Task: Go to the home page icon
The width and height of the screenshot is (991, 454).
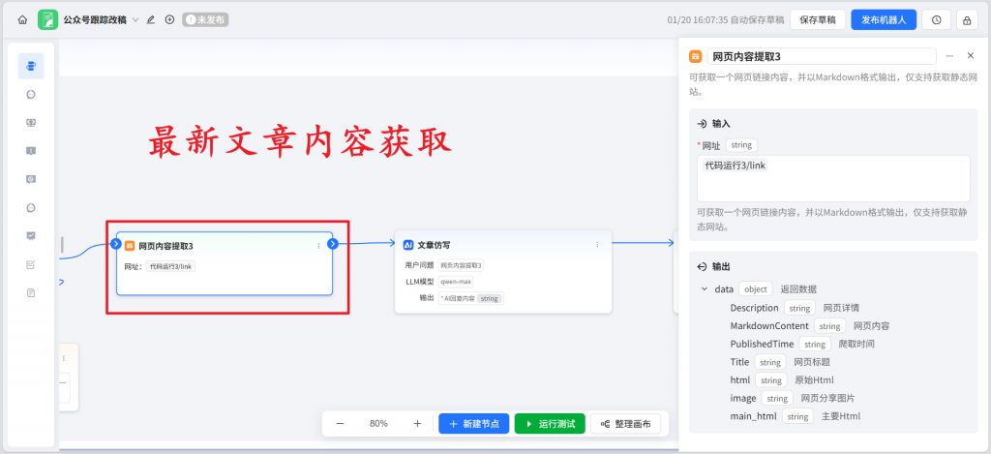Action: [x=22, y=19]
